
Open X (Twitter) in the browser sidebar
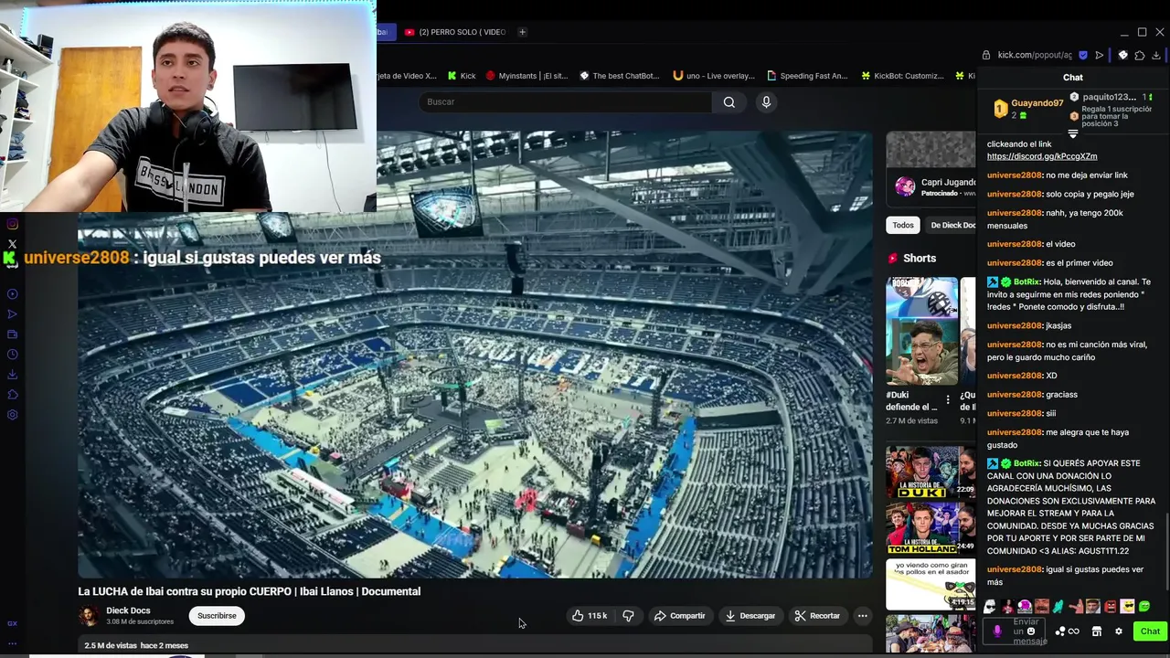tap(12, 244)
